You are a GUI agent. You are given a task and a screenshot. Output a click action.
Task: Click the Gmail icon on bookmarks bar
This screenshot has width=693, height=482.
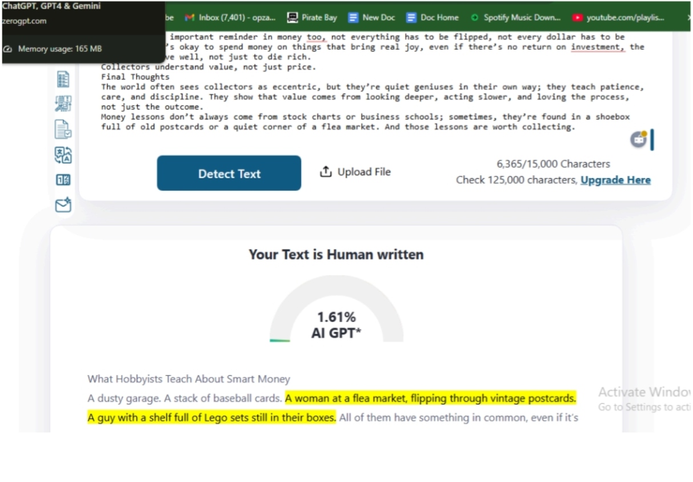190,18
